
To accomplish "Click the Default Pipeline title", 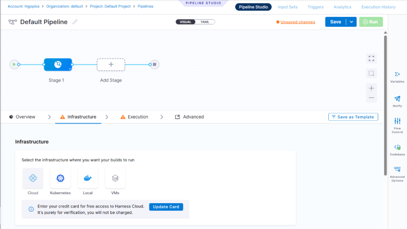I will (44, 22).
